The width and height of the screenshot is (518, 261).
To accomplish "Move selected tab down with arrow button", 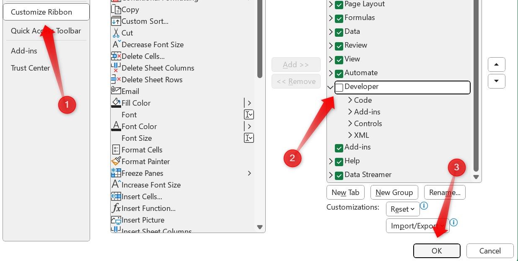I will pyautogui.click(x=497, y=81).
